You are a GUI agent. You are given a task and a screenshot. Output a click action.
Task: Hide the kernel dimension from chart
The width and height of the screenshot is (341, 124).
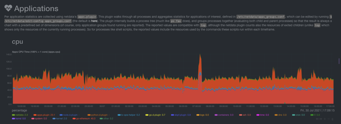click(59, 118)
